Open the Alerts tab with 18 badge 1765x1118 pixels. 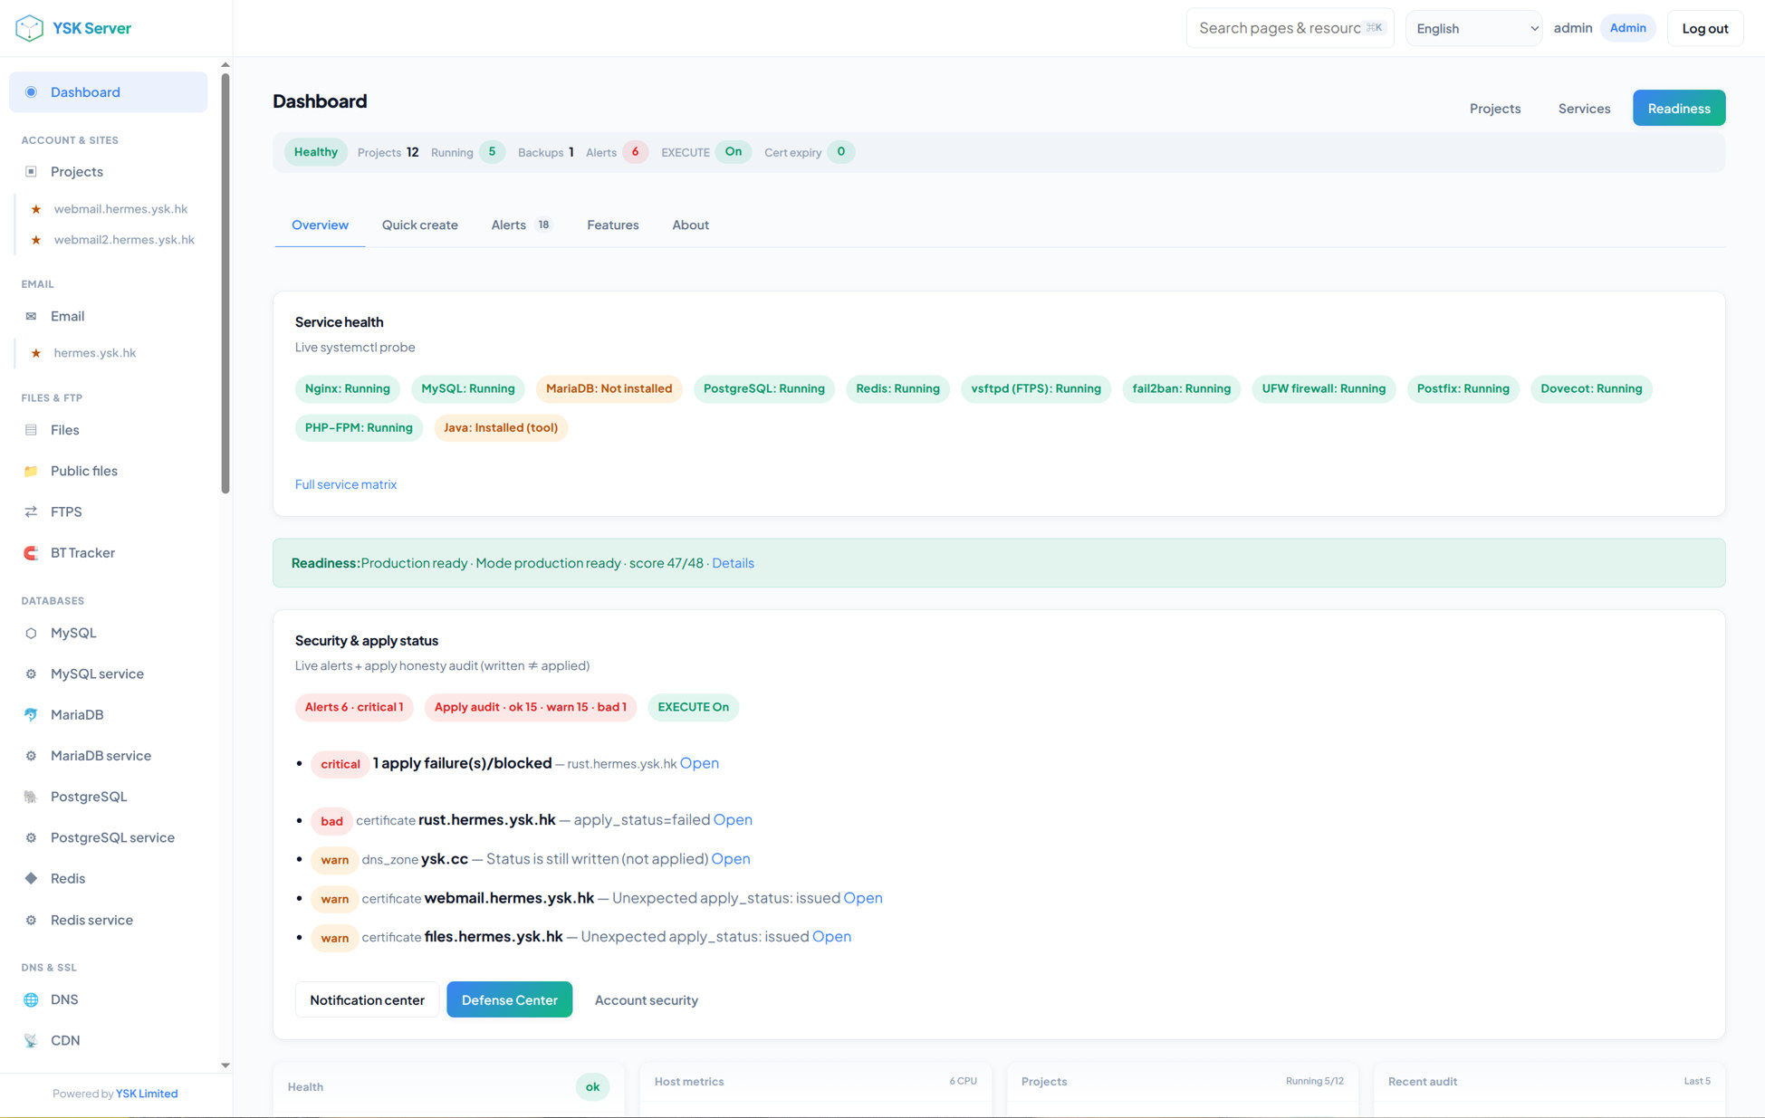point(522,225)
